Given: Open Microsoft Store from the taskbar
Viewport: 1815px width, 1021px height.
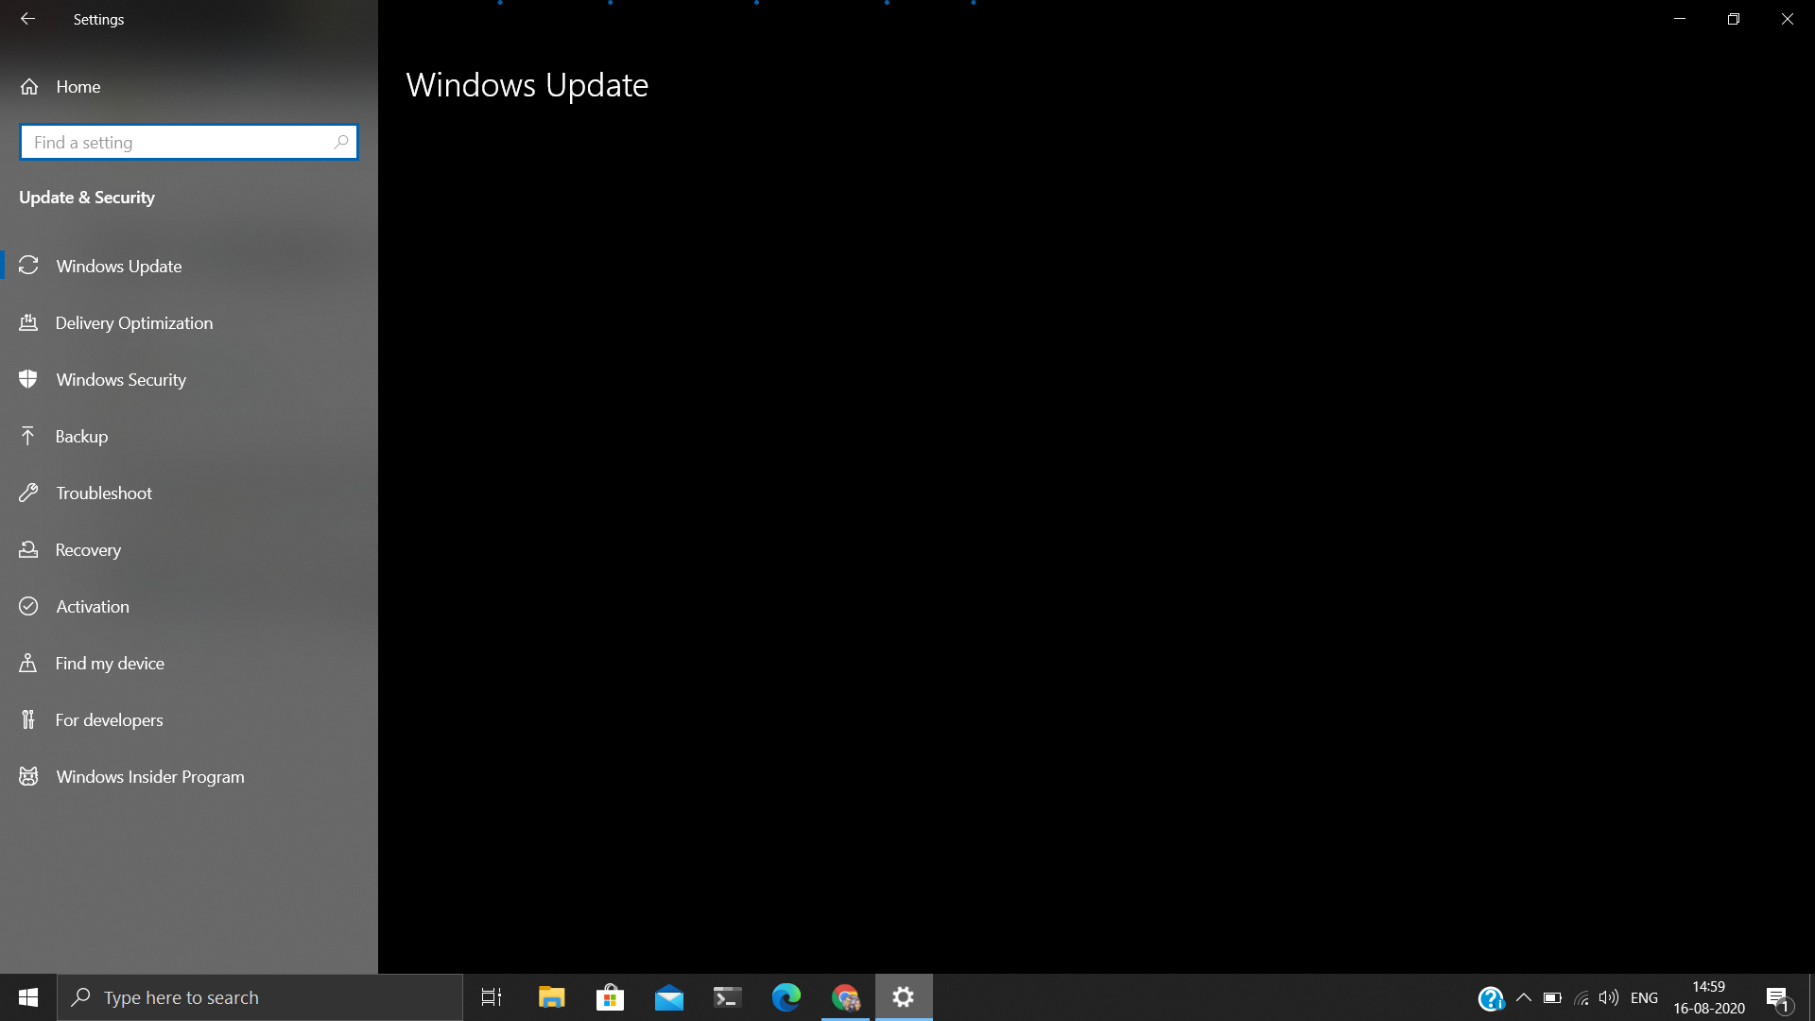Looking at the screenshot, I should pyautogui.click(x=610, y=997).
